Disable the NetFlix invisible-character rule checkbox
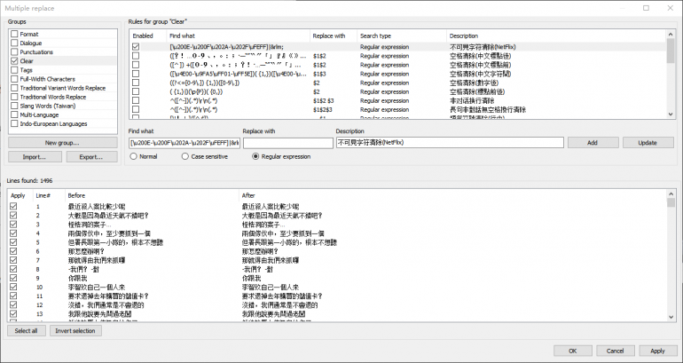Viewport: 683px width, 363px height. coord(136,47)
